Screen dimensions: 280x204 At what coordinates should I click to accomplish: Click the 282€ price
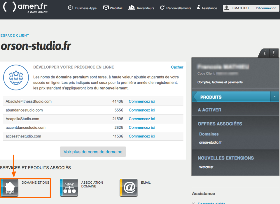coord(119,128)
